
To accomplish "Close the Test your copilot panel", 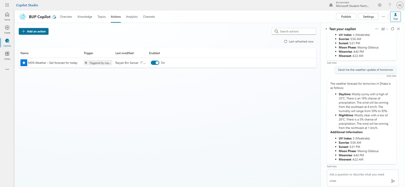I will coord(399,29).
